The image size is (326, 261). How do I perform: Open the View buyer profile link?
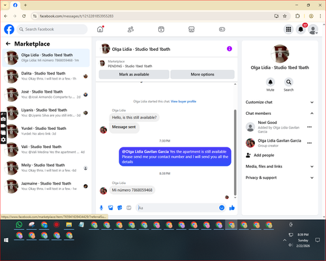click(x=183, y=101)
